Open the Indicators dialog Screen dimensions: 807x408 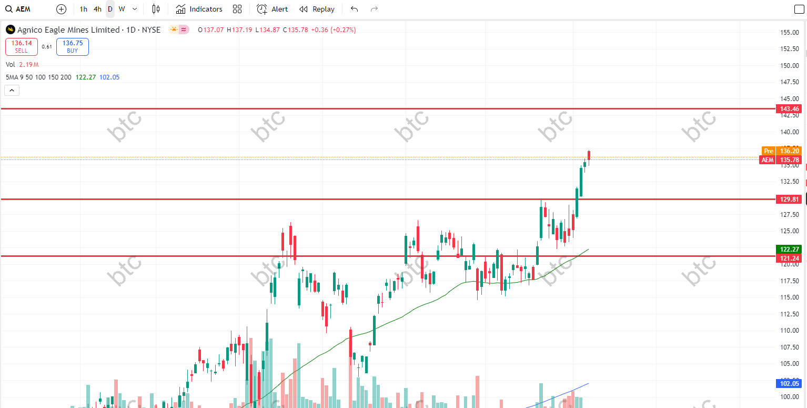(x=199, y=9)
